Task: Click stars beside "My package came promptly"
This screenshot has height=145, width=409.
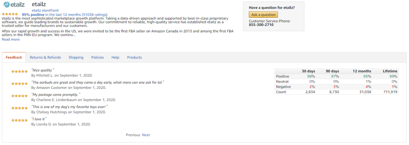Action: (x=20, y=96)
